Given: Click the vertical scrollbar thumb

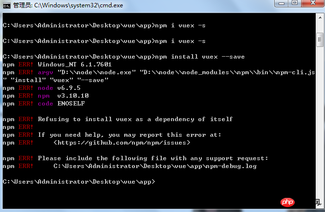Looking at the screenshot, I should (320, 40).
